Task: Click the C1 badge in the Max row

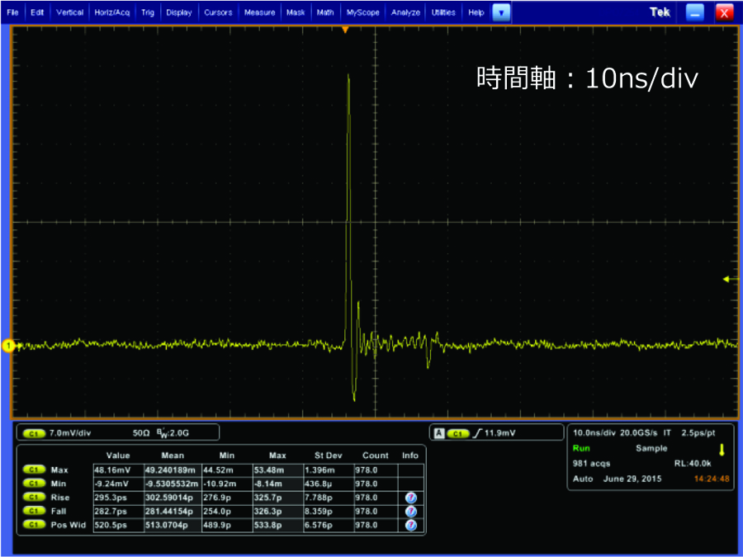Action: point(34,470)
